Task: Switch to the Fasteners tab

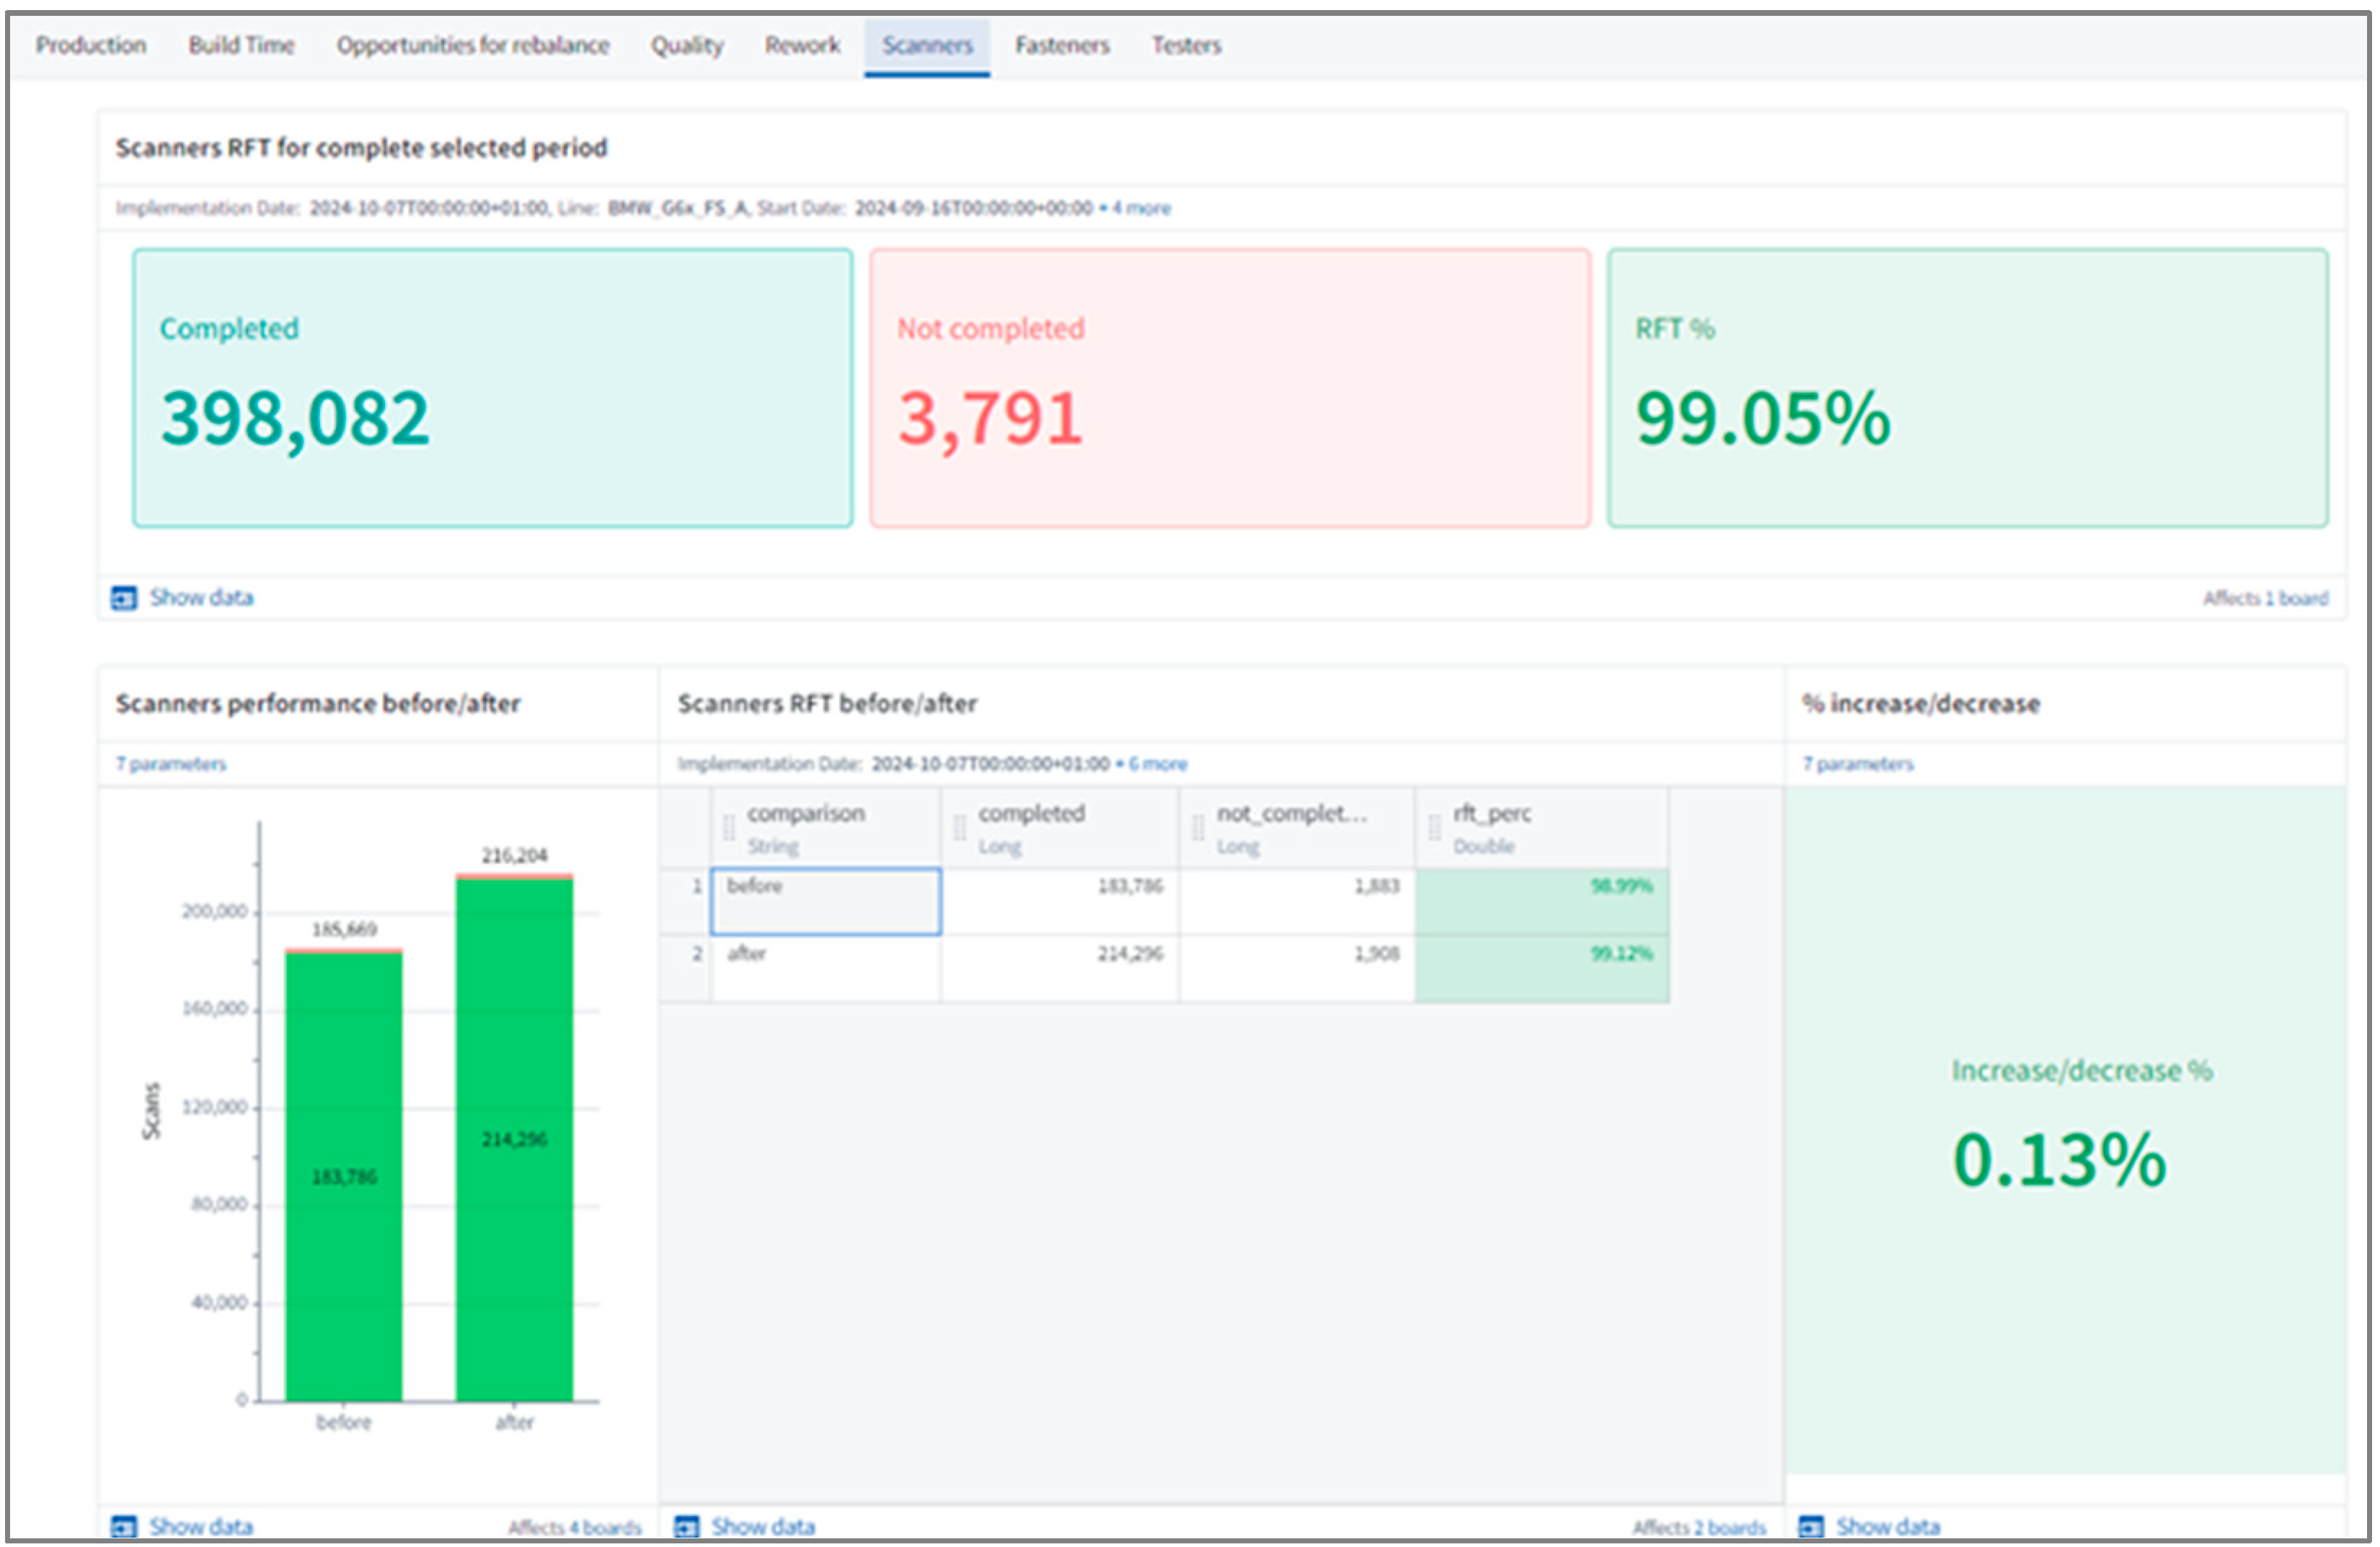Action: click(x=1062, y=45)
